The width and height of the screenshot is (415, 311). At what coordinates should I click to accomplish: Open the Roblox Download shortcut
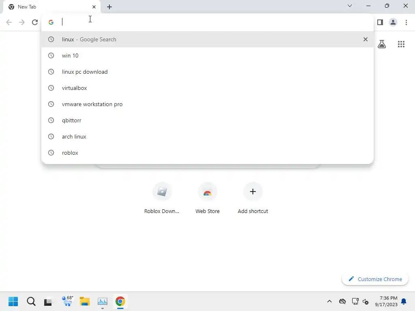[x=162, y=198]
